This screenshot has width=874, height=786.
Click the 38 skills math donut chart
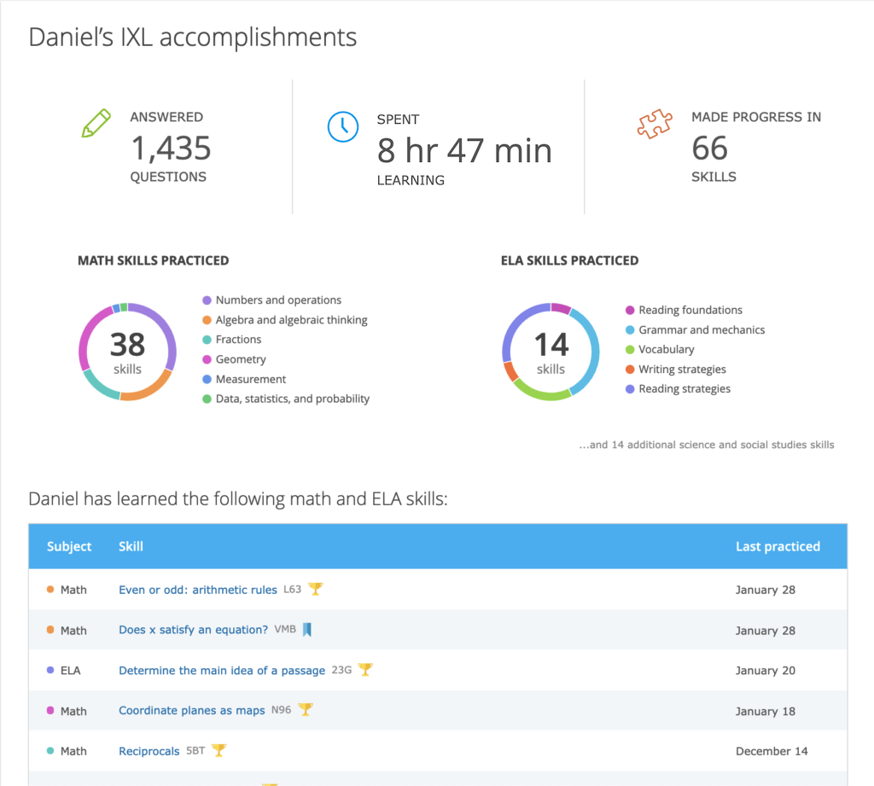[128, 352]
